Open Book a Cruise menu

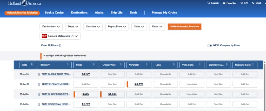point(54,13)
